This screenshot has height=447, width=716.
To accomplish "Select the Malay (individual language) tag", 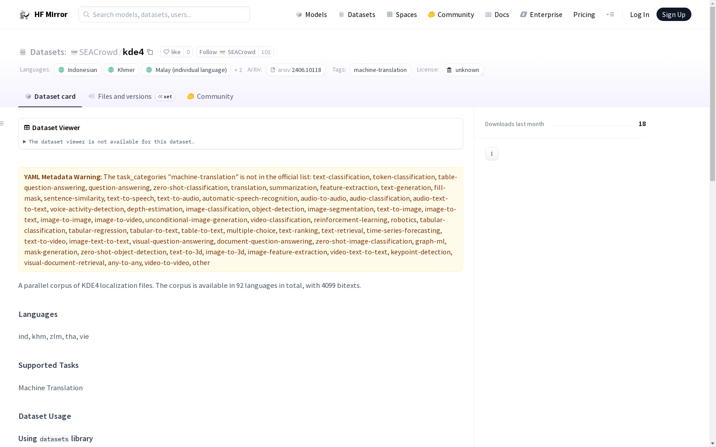I will [x=187, y=70].
